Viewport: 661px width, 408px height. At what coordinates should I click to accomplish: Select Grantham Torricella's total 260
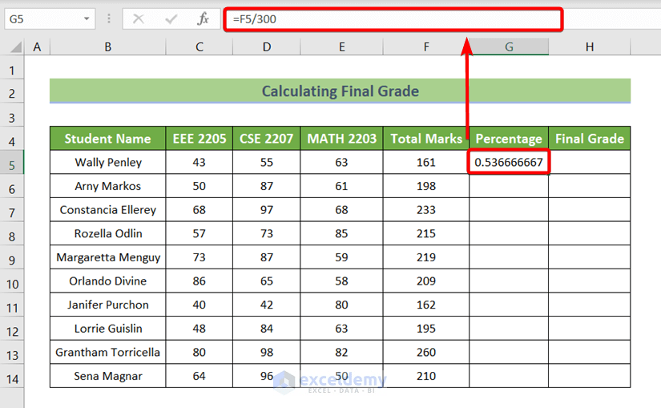point(426,352)
